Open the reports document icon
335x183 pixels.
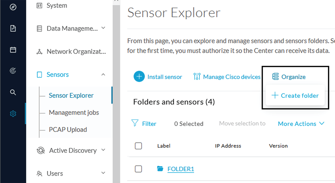click(x=13, y=28)
